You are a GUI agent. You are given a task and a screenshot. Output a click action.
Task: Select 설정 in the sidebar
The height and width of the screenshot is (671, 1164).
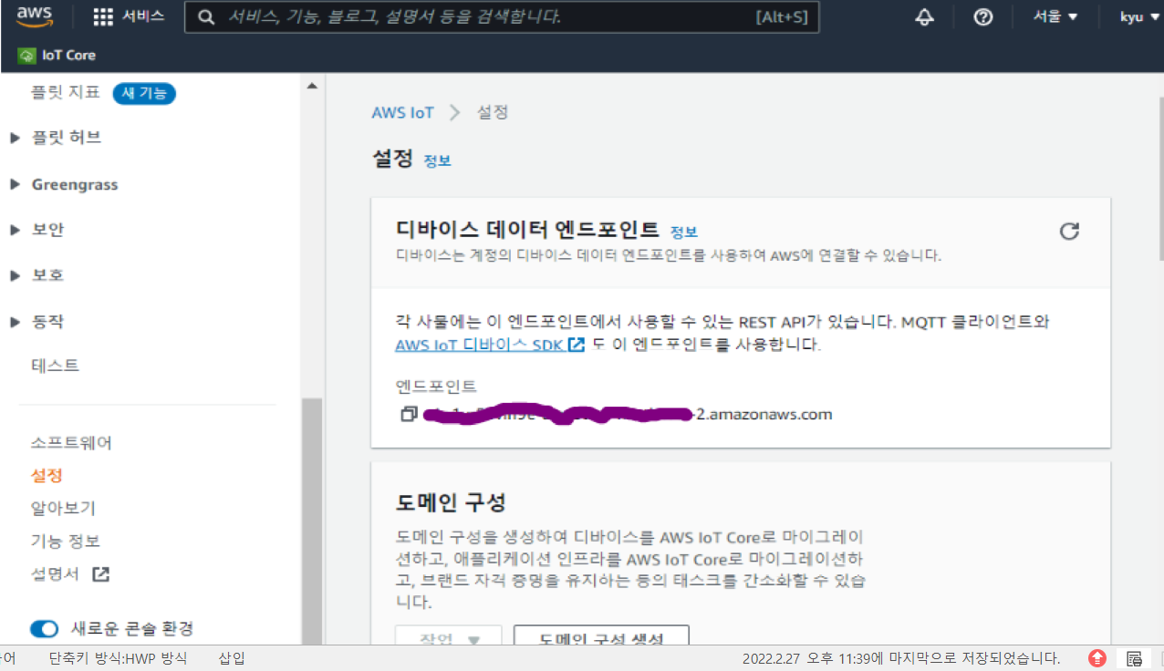pyautogui.click(x=46, y=475)
